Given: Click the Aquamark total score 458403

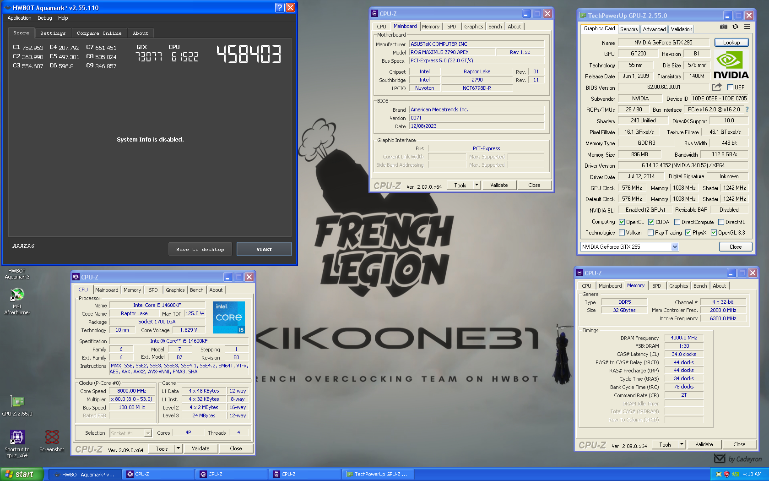Looking at the screenshot, I should tap(249, 54).
